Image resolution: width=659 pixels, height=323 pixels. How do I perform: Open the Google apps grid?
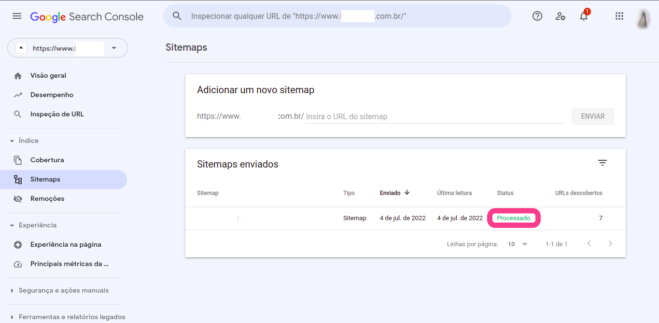(x=619, y=16)
